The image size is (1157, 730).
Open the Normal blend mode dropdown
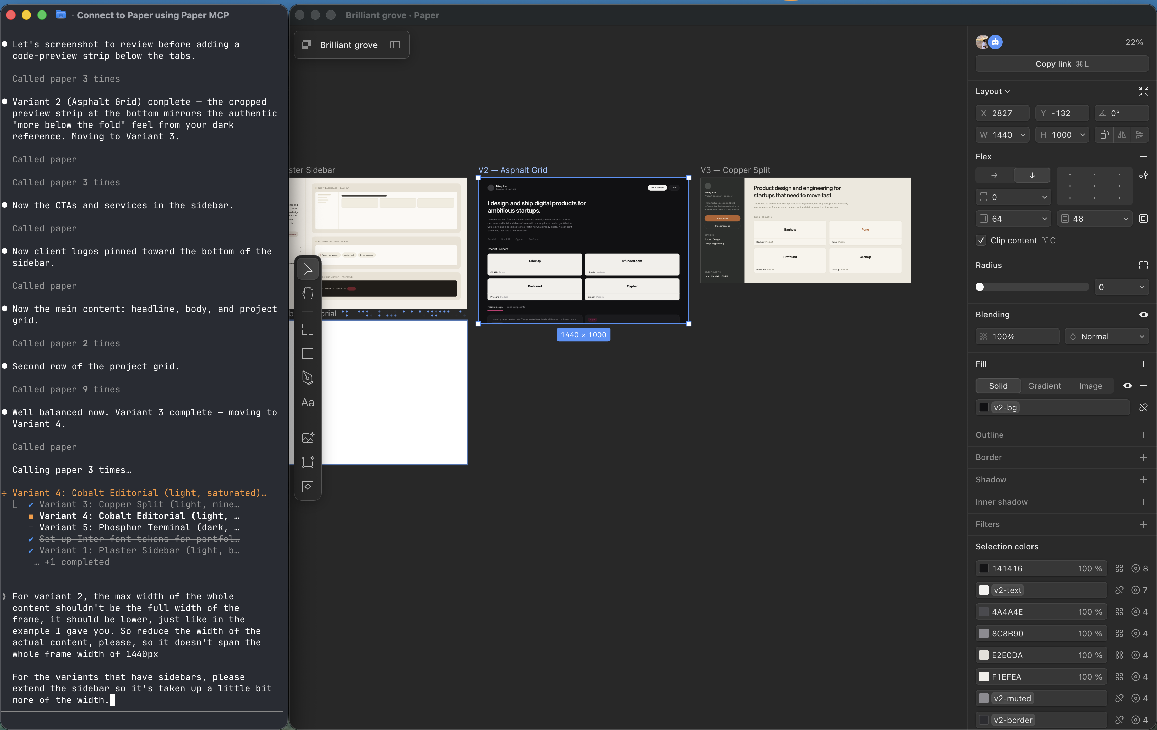tap(1107, 336)
